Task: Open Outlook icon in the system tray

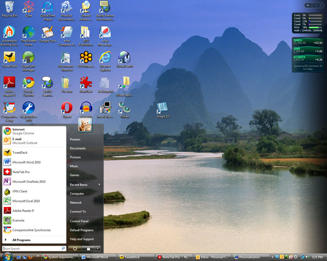Action: pyautogui.click(x=282, y=256)
